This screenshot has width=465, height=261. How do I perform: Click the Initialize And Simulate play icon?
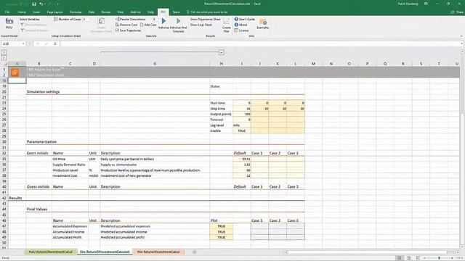(178, 21)
